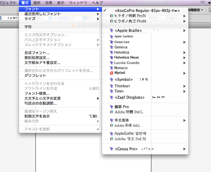The width and height of the screenshot is (211, 172).
Task: Expand the サイズ submenu arrow
Action: click(x=98, y=19)
